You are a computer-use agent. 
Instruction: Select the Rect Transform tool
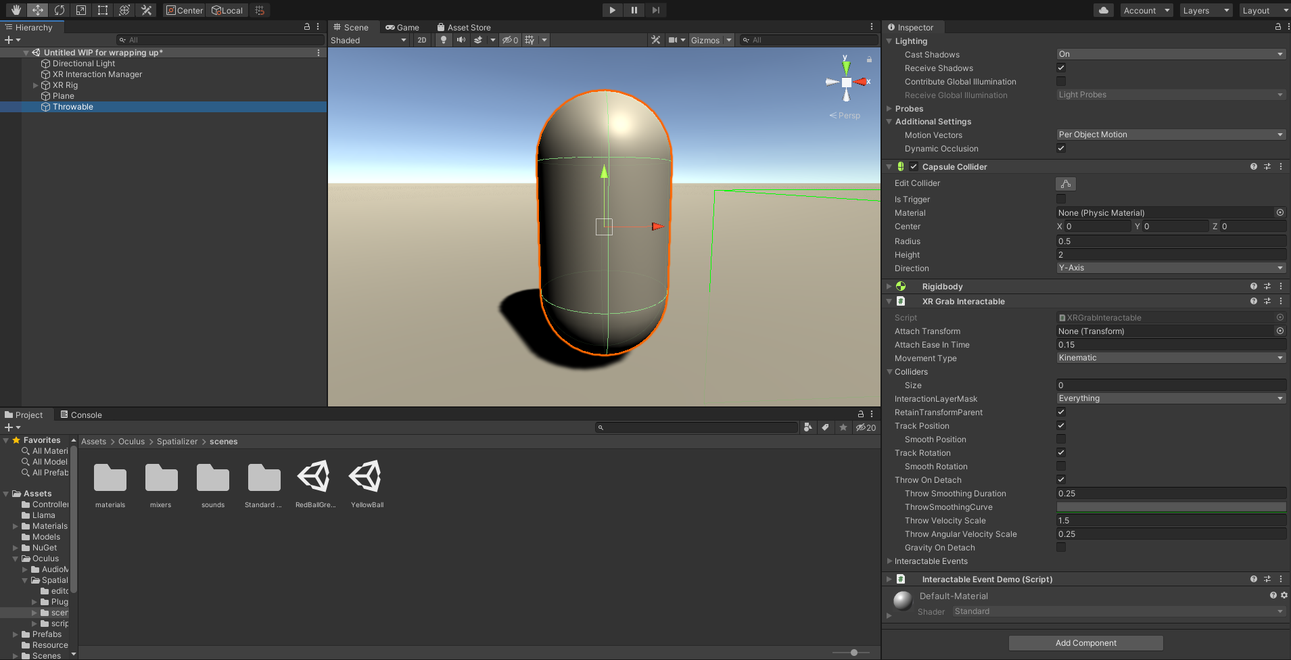pos(103,10)
